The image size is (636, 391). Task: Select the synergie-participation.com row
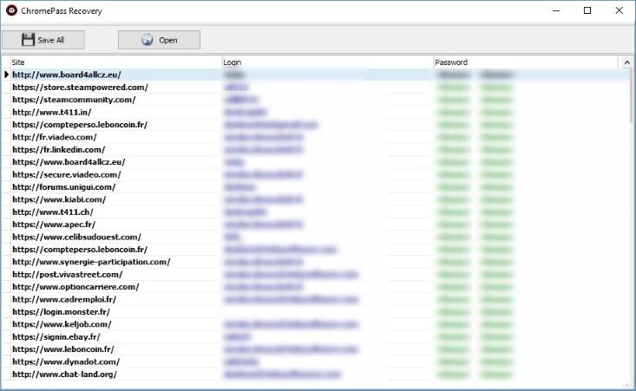click(x=317, y=262)
